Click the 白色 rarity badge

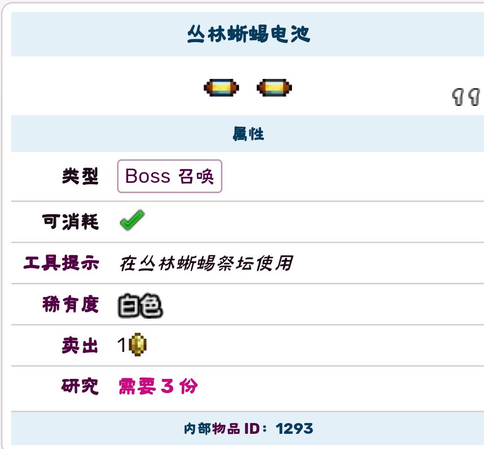tap(140, 305)
